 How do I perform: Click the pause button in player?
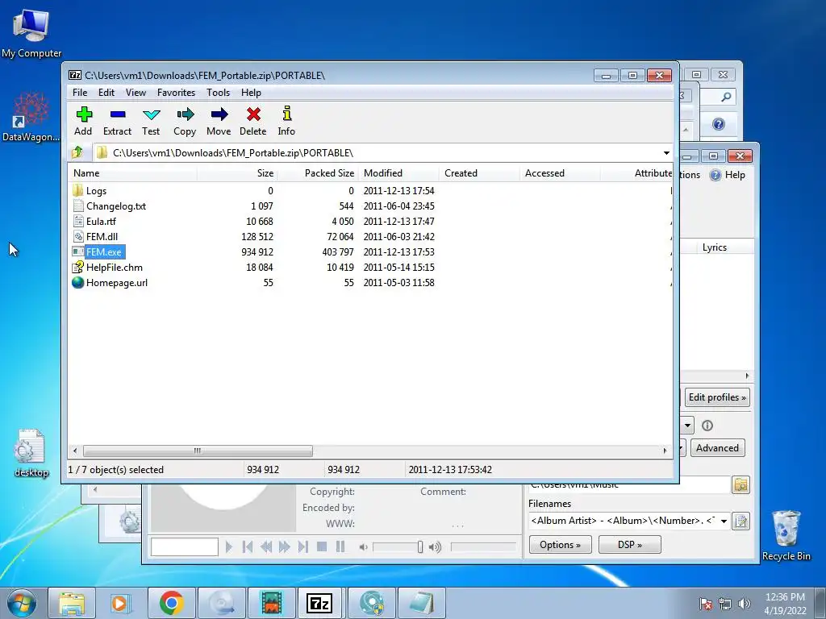click(x=340, y=547)
